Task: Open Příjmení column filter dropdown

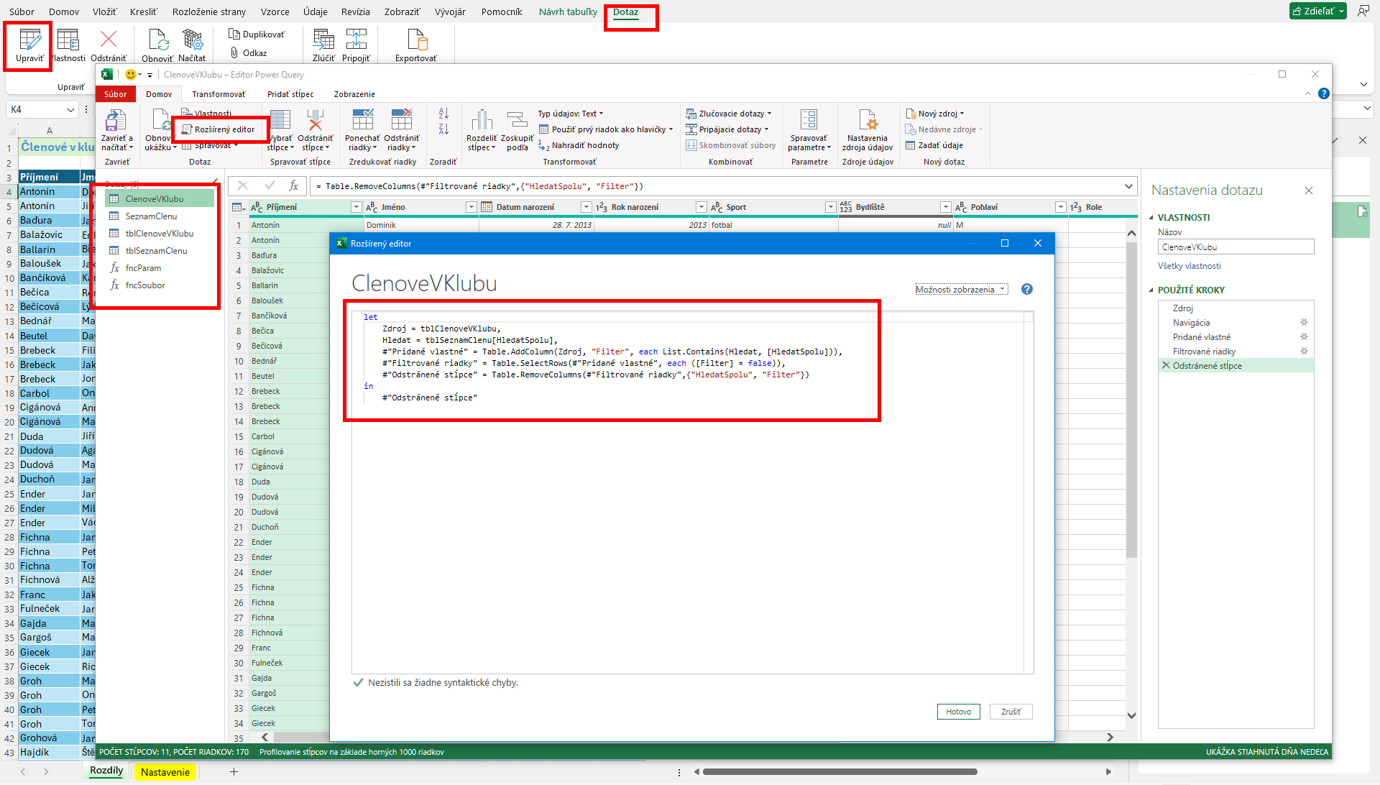Action: click(x=356, y=207)
